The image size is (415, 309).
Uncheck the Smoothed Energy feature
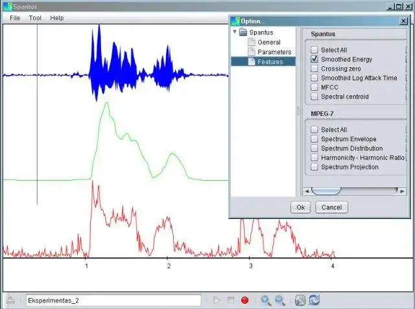click(x=314, y=59)
